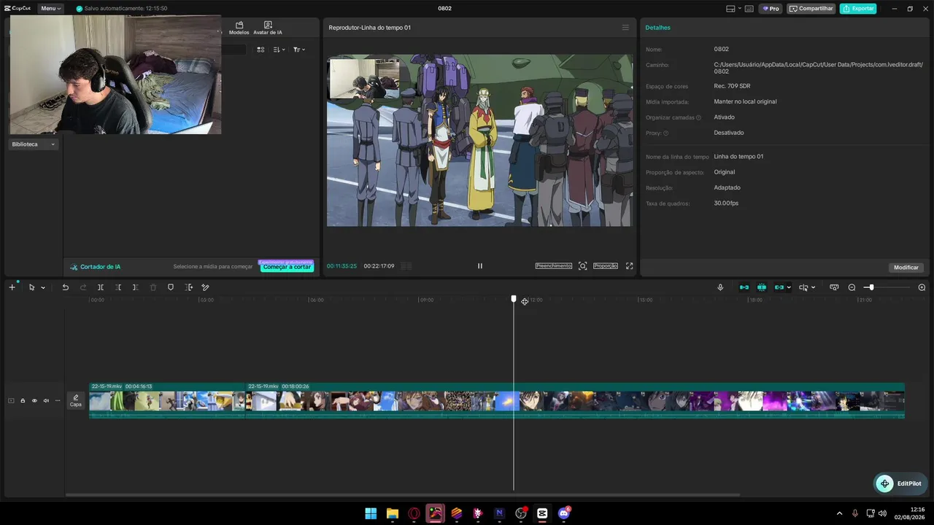Delete the clip portion right of the playhead
This screenshot has height=525, width=934.
(135, 287)
